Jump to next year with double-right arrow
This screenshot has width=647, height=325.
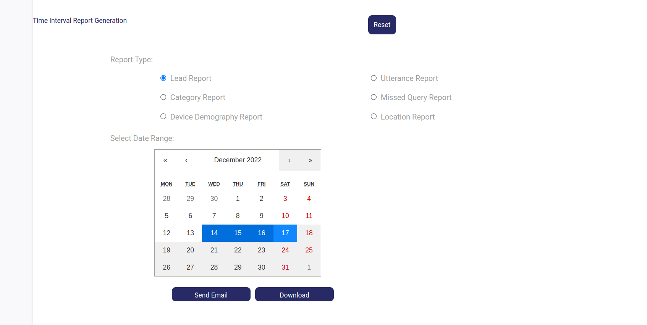[x=310, y=160]
